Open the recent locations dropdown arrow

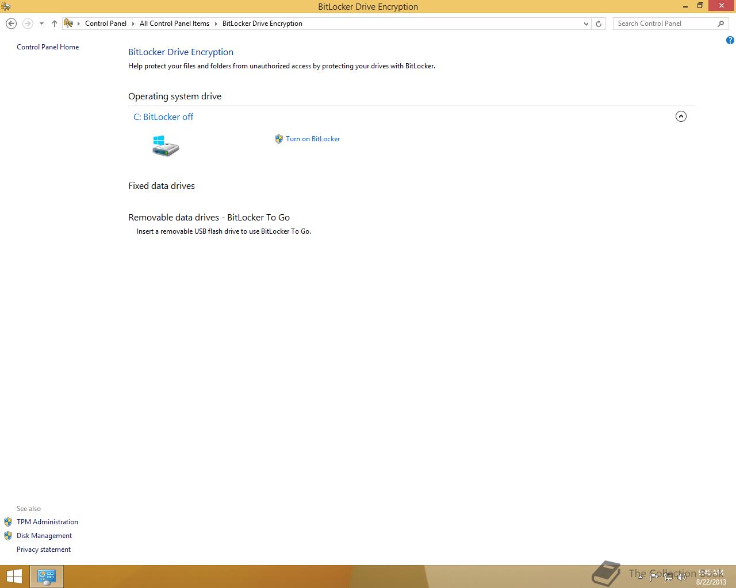point(41,24)
